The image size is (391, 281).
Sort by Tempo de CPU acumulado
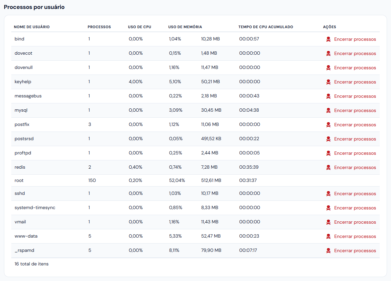click(x=266, y=27)
